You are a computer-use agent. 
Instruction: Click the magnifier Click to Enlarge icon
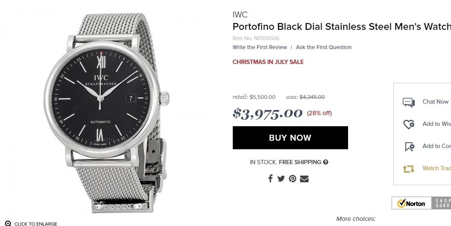click(8, 223)
